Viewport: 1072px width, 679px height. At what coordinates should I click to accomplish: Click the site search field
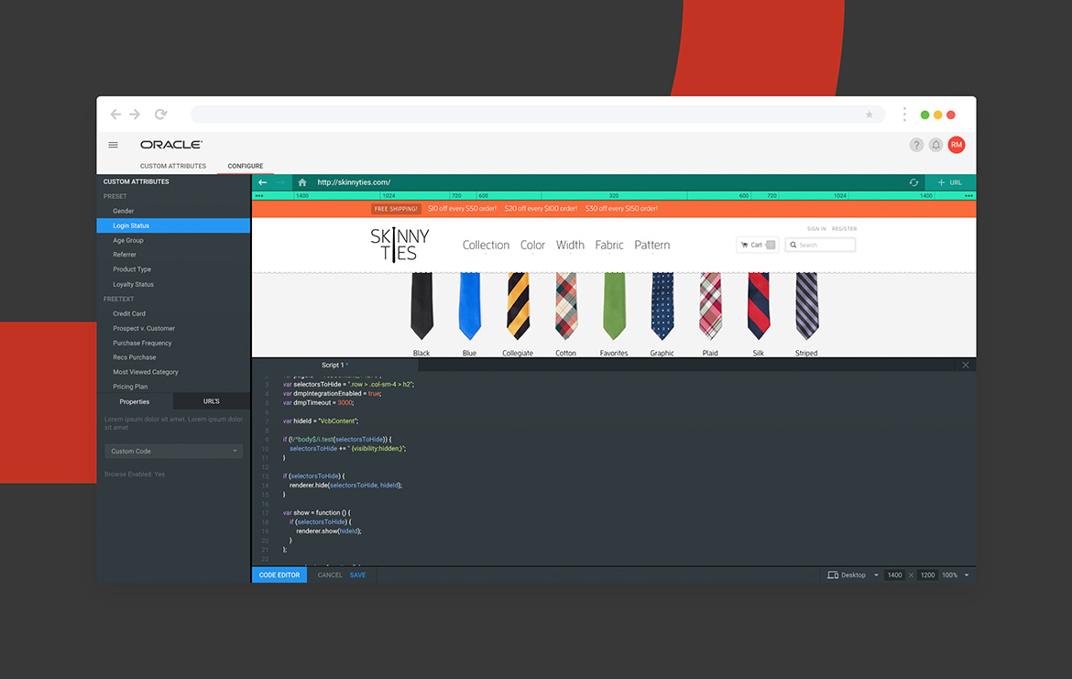click(x=820, y=245)
